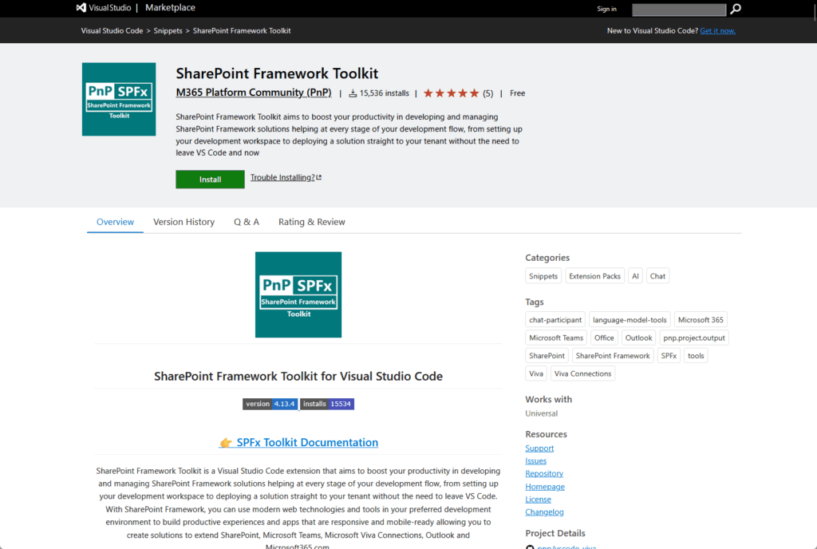Click the external link icon next to Trouble Installing
The image size is (817, 549).
(x=319, y=178)
